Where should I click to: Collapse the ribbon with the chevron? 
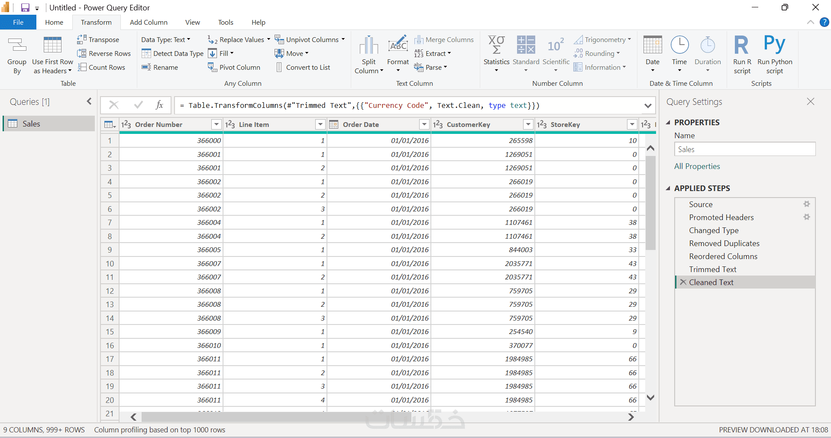(x=811, y=22)
